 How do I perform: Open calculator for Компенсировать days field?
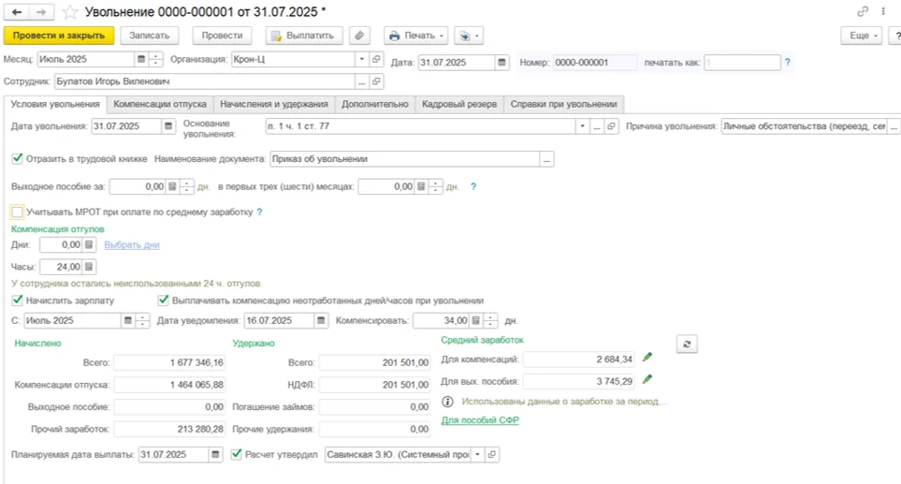click(x=476, y=321)
